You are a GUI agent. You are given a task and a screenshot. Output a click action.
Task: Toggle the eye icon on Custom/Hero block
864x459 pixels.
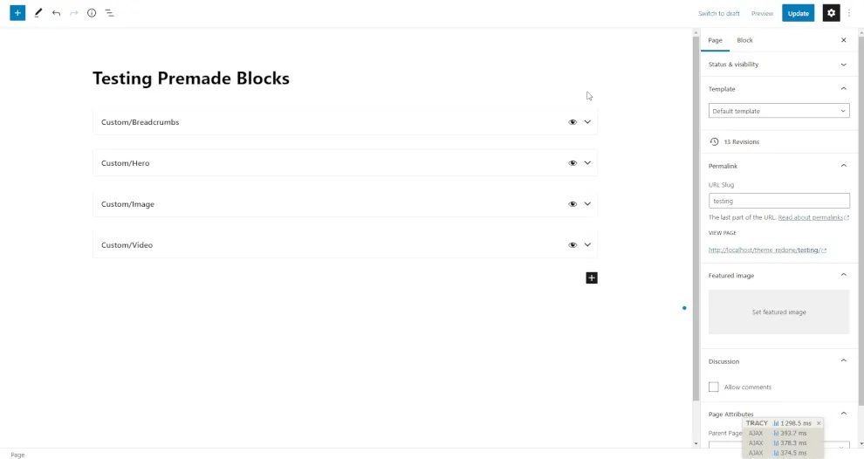[573, 163]
